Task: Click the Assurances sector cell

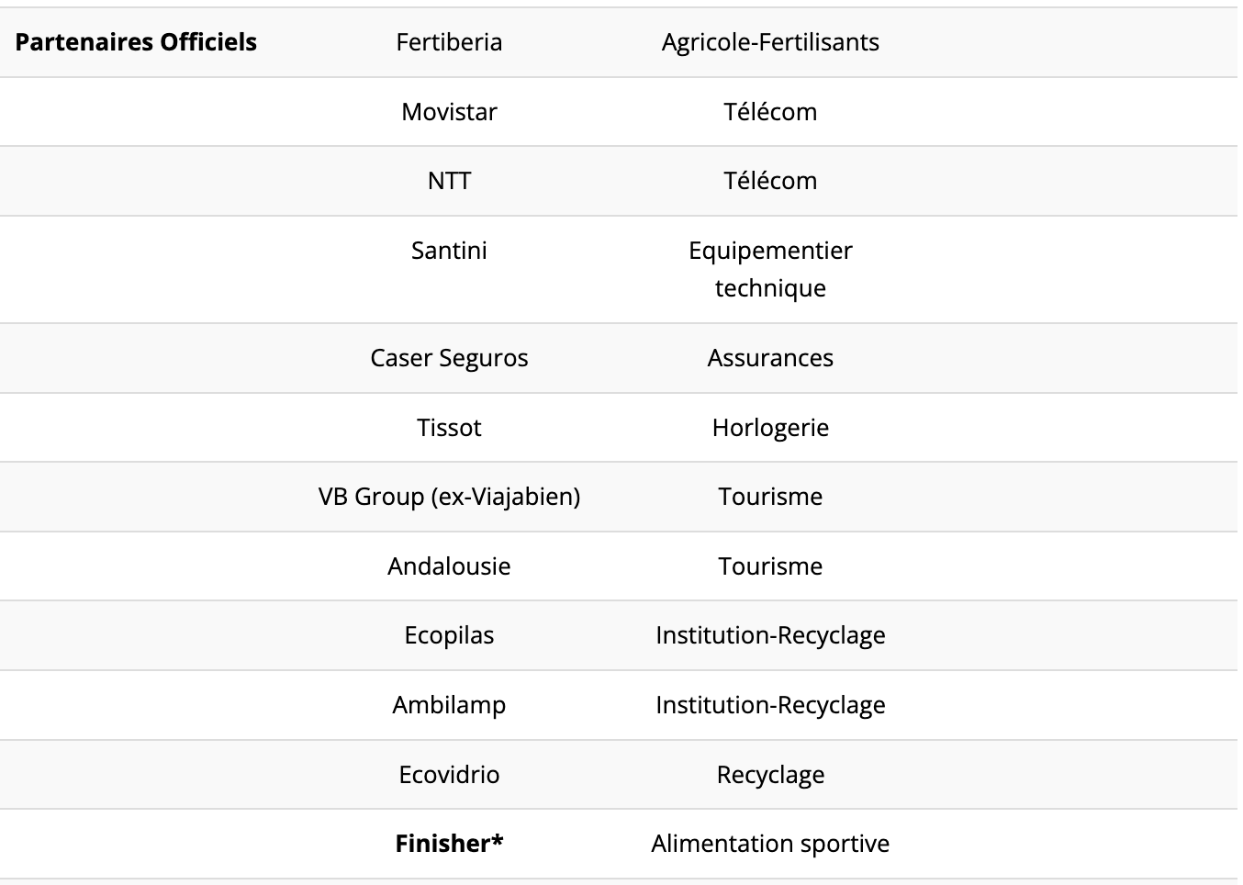Action: coord(770,358)
